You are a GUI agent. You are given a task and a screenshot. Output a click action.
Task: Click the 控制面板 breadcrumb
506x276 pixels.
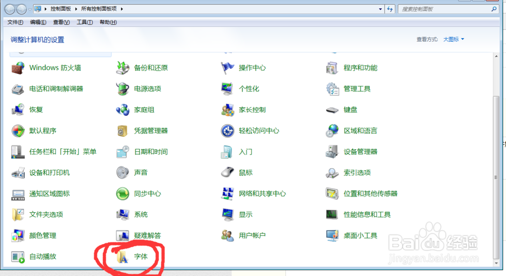[x=61, y=9]
